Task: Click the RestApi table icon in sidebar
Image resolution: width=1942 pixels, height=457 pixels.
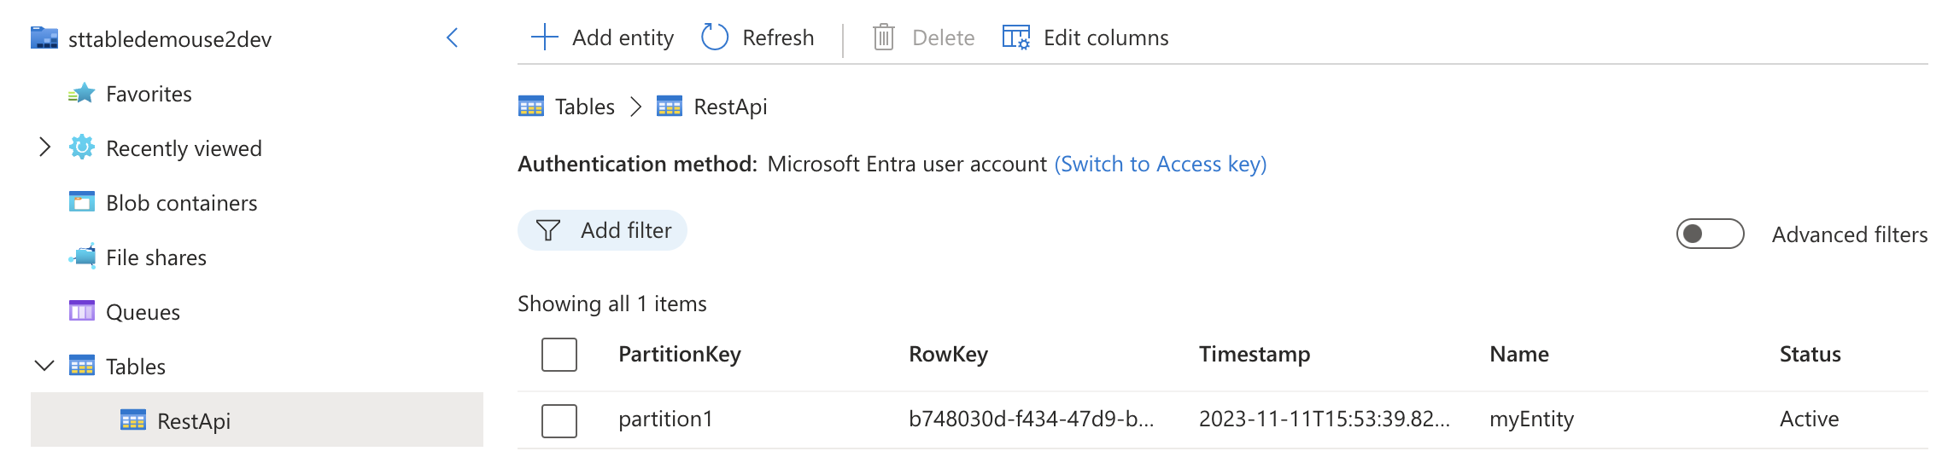Action: pyautogui.click(x=133, y=420)
